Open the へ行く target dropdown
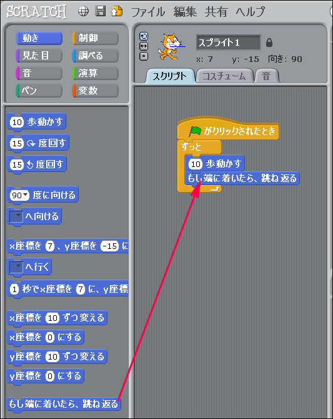Image resolution: width=333 pixels, height=419 pixels. (x=16, y=267)
